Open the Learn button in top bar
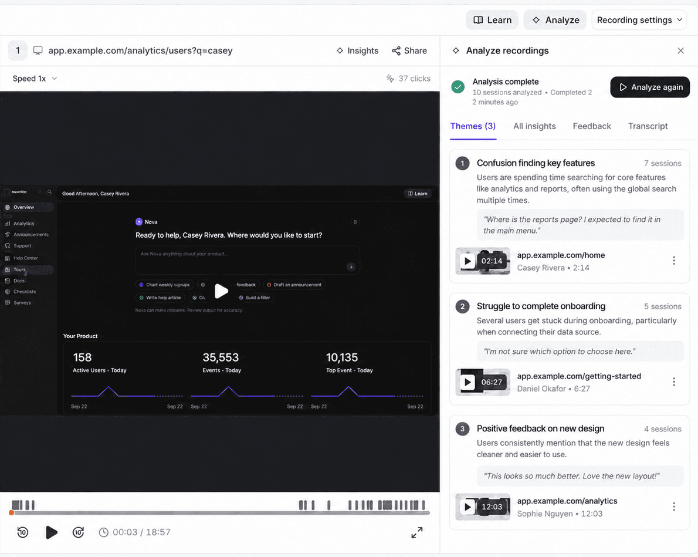698x557 pixels. coord(492,20)
